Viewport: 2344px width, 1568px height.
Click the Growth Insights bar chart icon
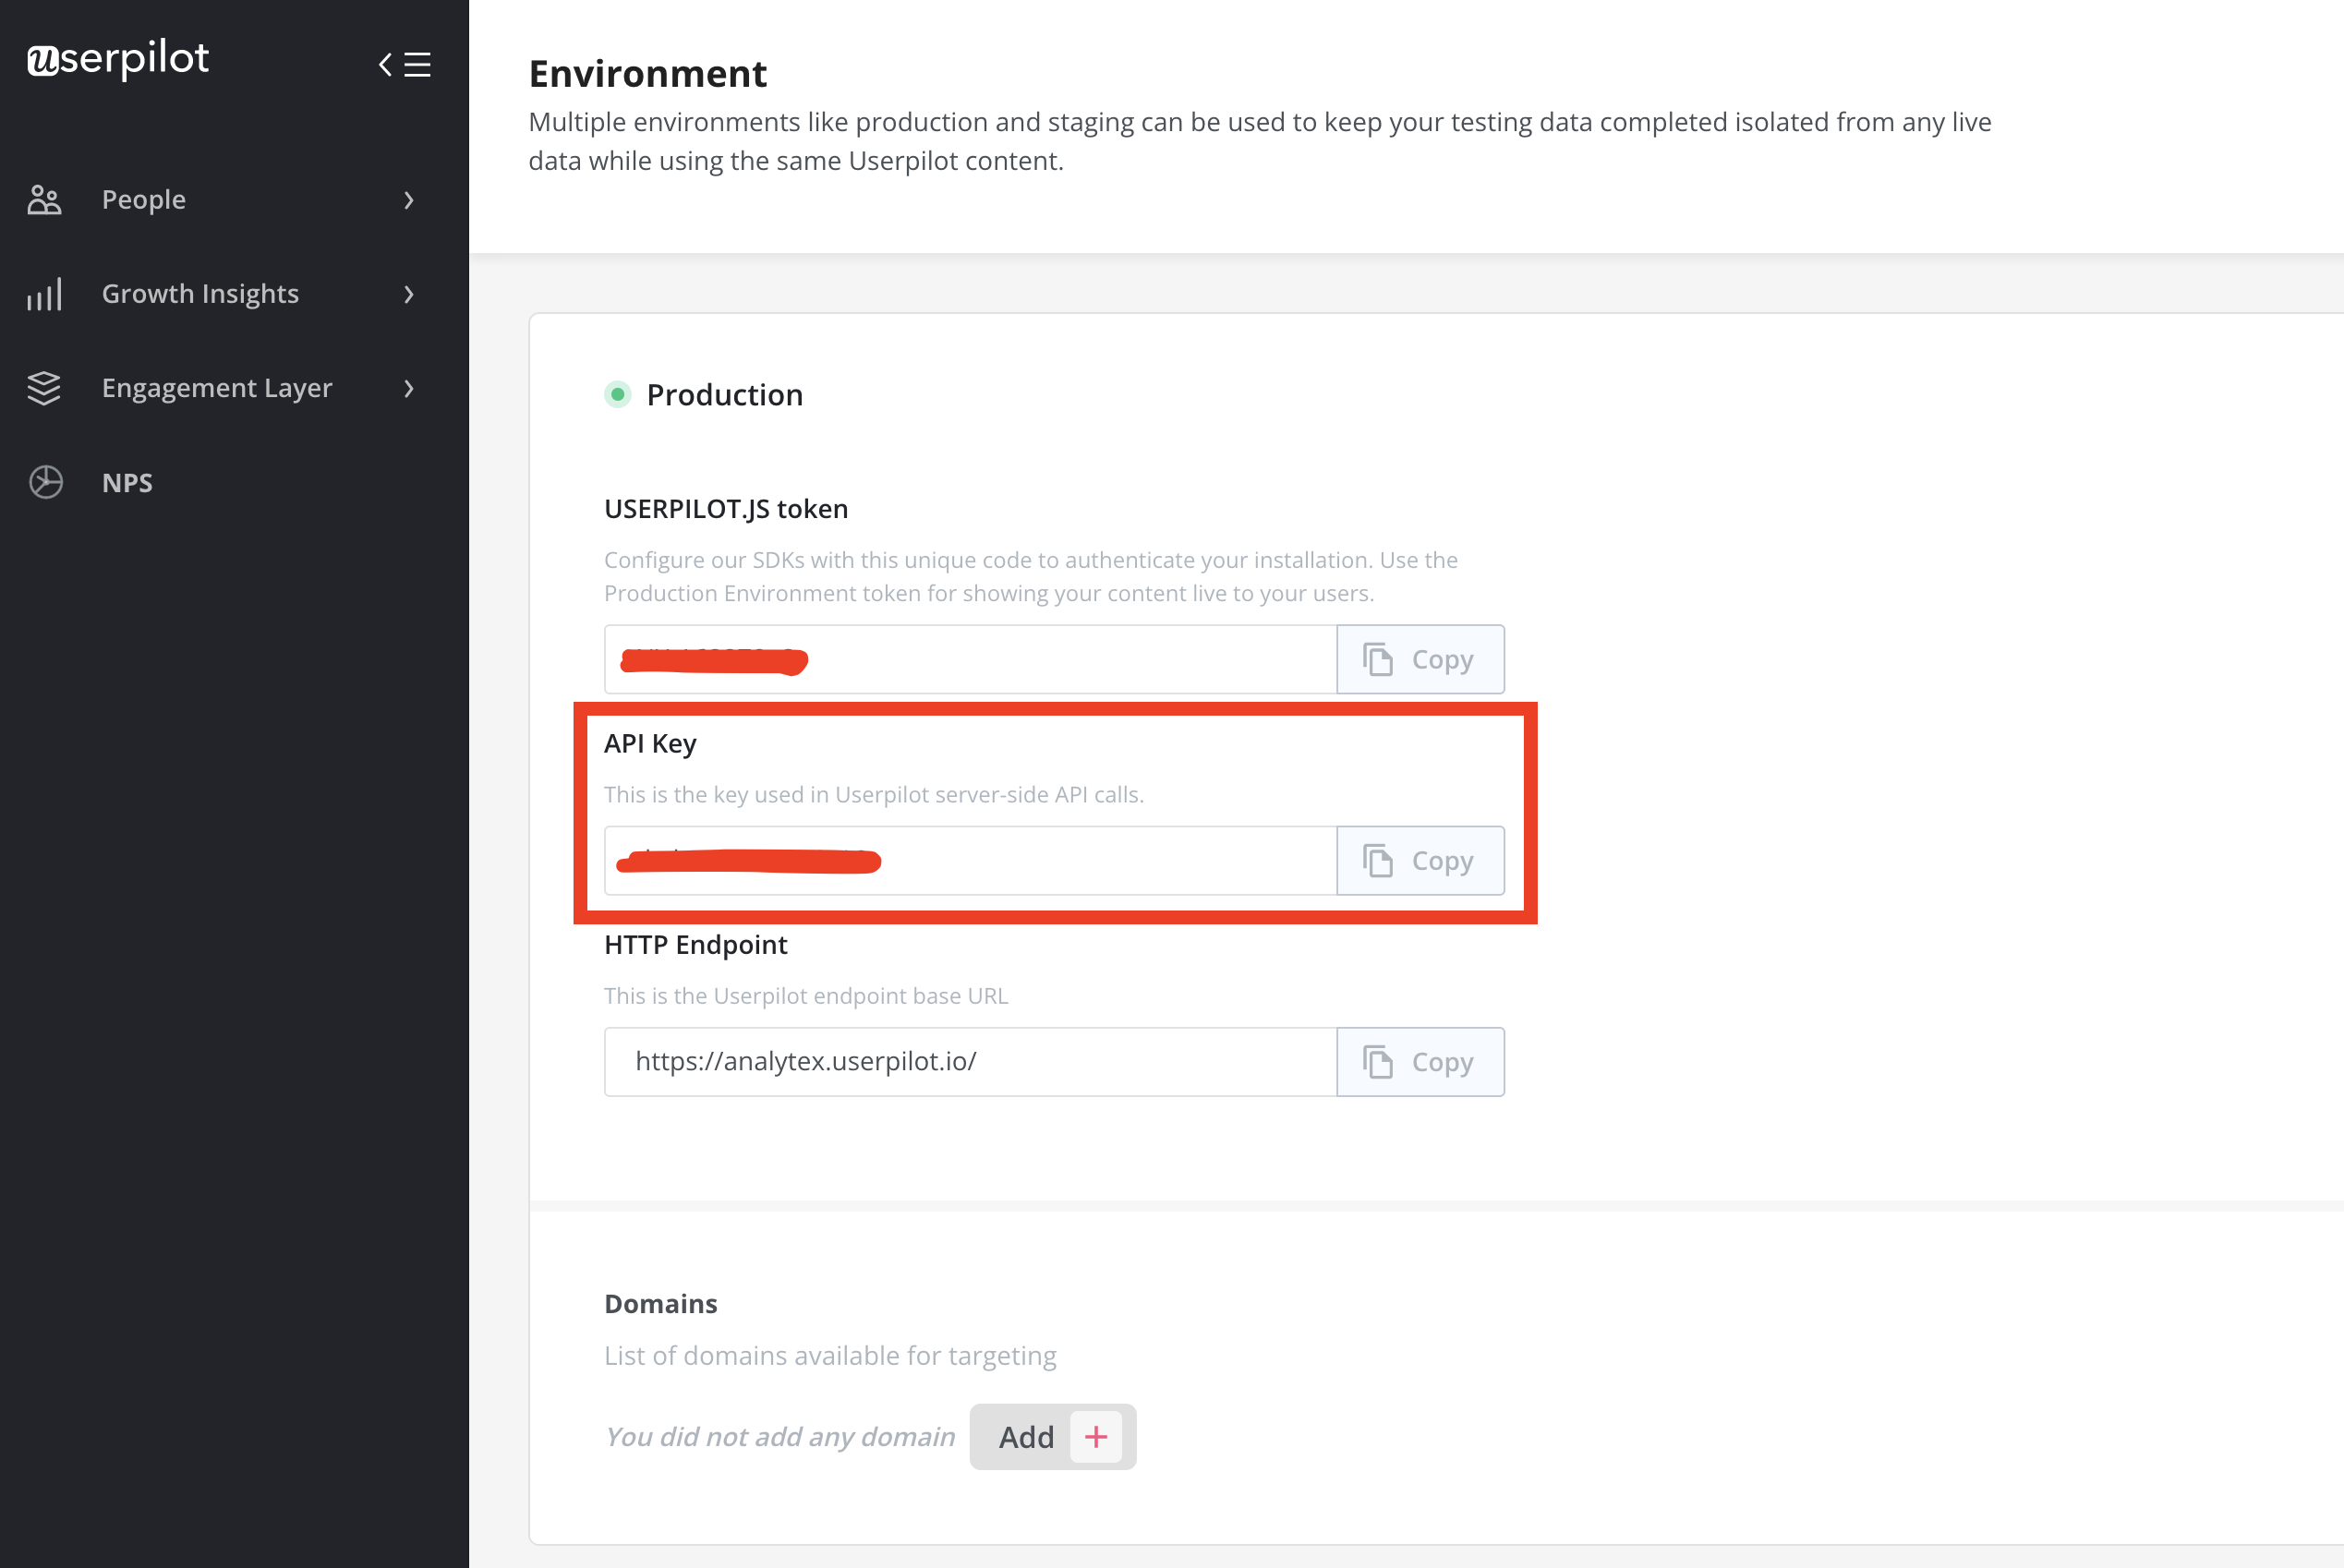(45, 294)
